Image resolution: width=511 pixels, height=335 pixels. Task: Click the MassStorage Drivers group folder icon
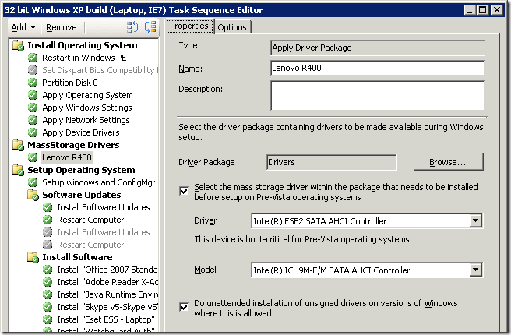pyautogui.click(x=18, y=145)
